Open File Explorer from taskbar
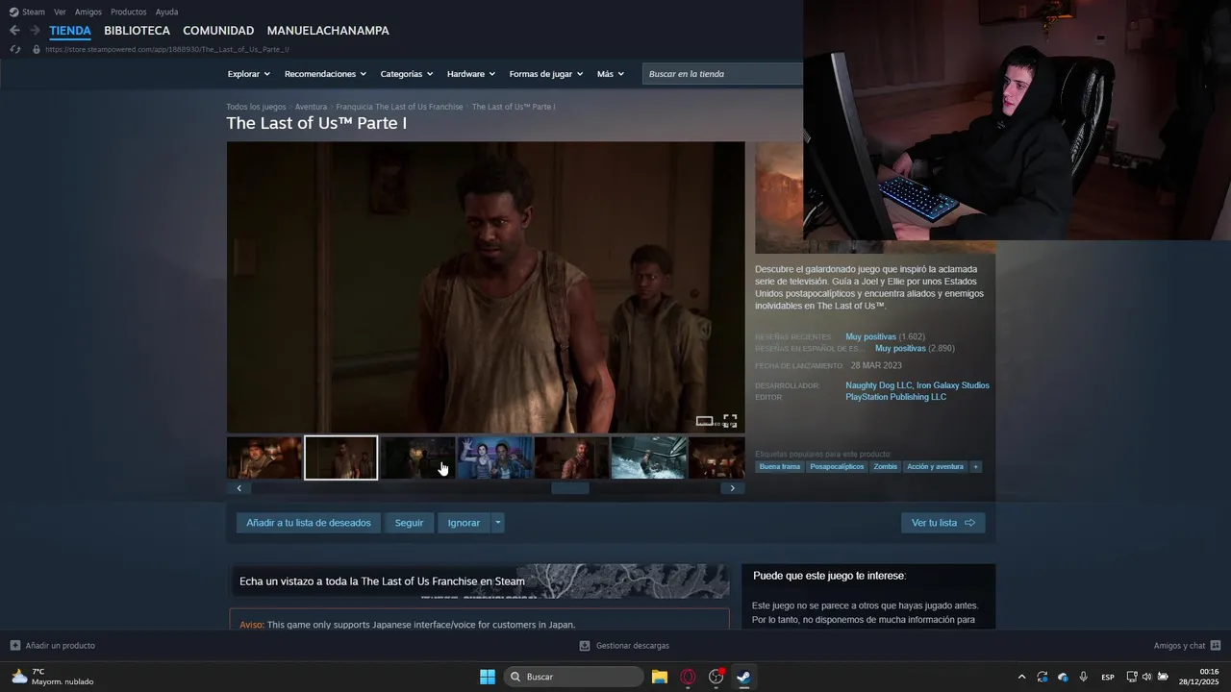This screenshot has height=692, width=1231. point(660,677)
